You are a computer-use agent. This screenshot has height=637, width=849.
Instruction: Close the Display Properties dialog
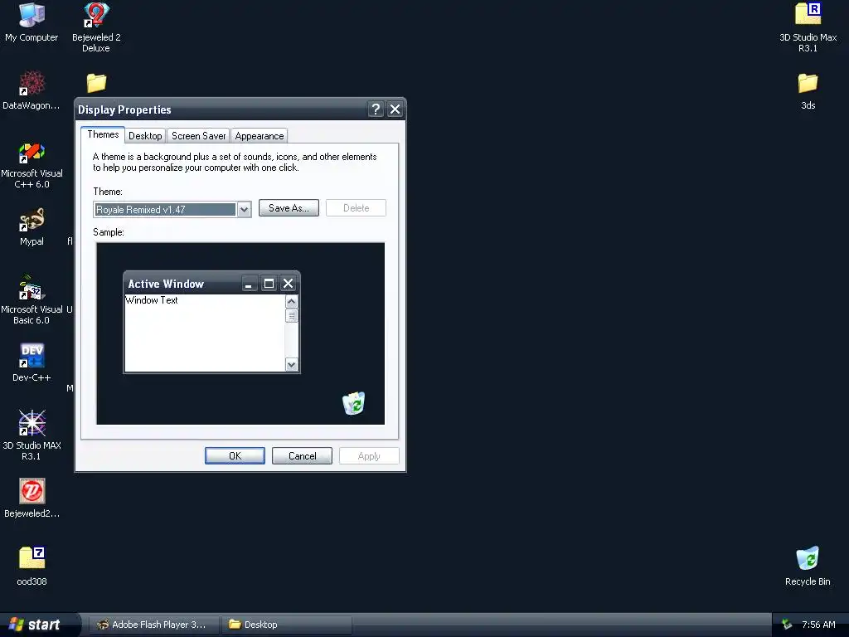pyautogui.click(x=395, y=109)
